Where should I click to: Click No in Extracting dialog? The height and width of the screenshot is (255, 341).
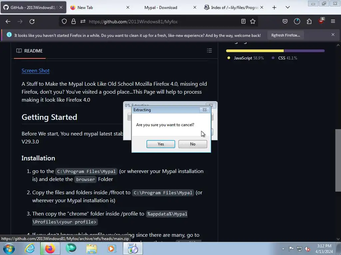(193, 144)
